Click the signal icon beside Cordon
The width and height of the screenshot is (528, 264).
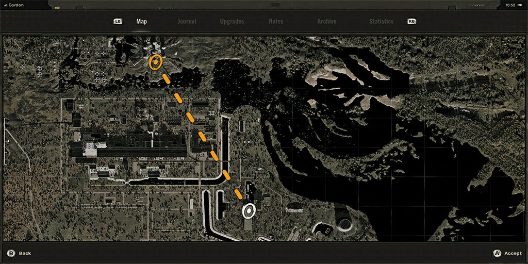point(5,5)
